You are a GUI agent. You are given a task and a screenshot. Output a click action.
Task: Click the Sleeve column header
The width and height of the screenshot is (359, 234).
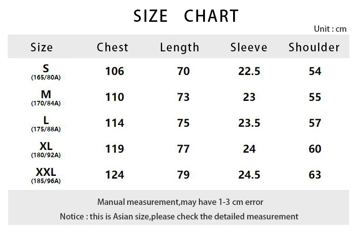(249, 47)
